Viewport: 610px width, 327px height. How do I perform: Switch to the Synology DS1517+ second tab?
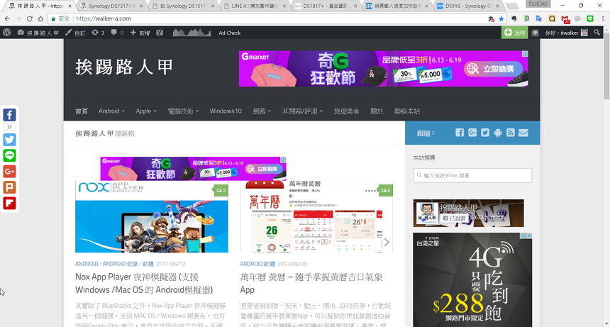pos(111,6)
